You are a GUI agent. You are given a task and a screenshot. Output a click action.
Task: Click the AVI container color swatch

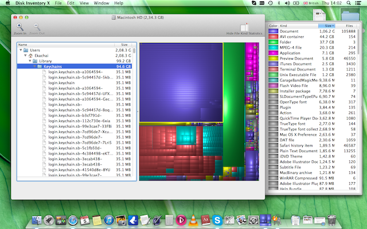pos(273,37)
